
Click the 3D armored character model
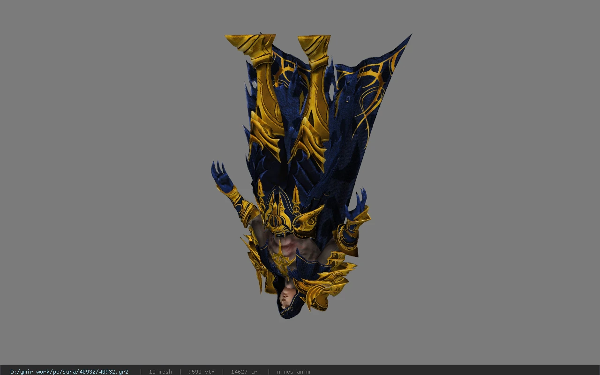pyautogui.click(x=311, y=176)
